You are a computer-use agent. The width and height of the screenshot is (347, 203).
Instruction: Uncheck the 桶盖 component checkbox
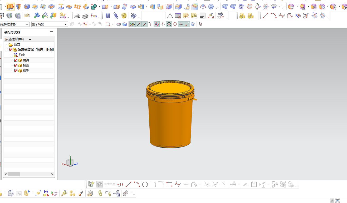click(16, 65)
